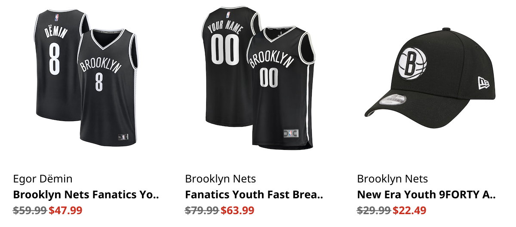Open the Fanatics Youth Fast Brea.. product title

(x=254, y=195)
